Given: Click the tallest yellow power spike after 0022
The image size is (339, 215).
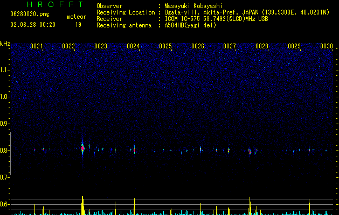Looking at the screenshot, I should click(x=82, y=205).
